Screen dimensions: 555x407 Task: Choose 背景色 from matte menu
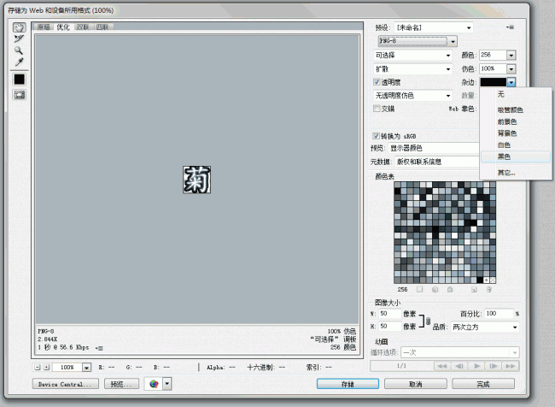pyautogui.click(x=516, y=133)
